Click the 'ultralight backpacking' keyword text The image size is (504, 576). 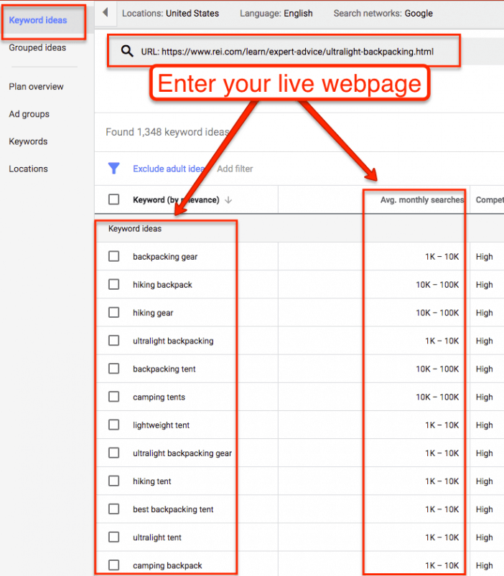[x=173, y=341]
